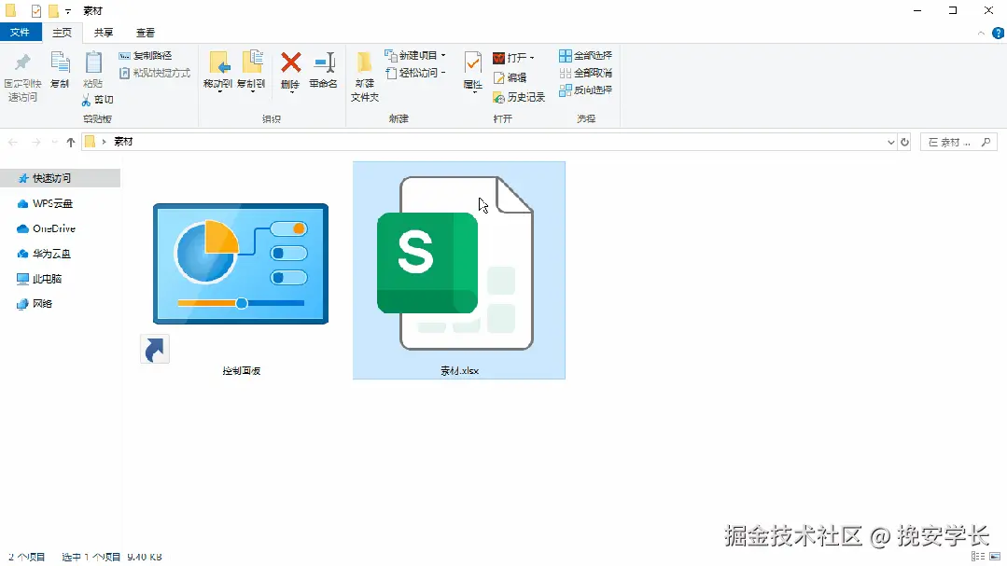Select Copy path (复制路径)

146,56
